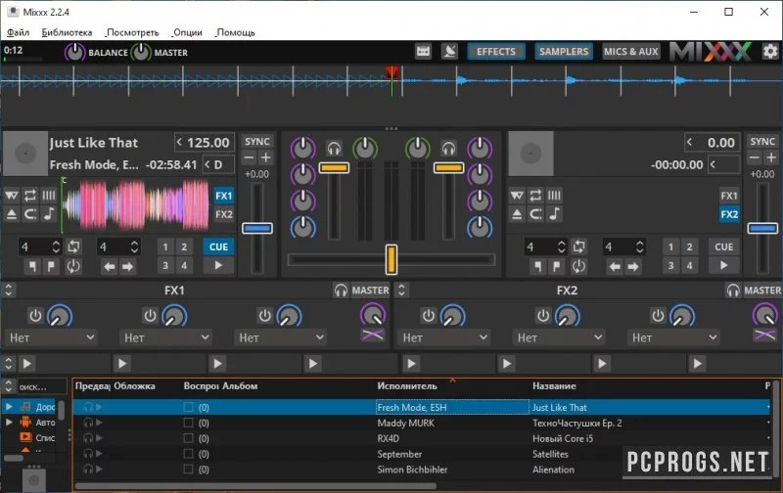Open FX2 second effect dropdown showing Нет

pos(559,337)
